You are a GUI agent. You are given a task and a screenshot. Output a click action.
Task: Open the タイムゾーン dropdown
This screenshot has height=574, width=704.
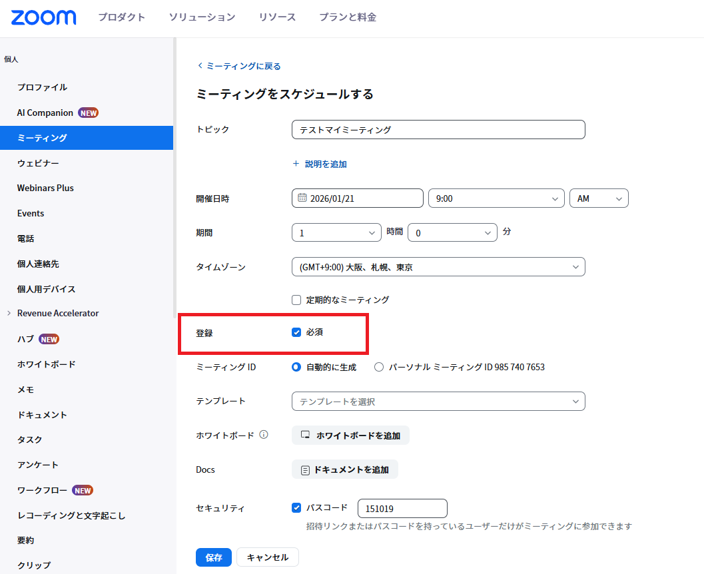tap(438, 267)
